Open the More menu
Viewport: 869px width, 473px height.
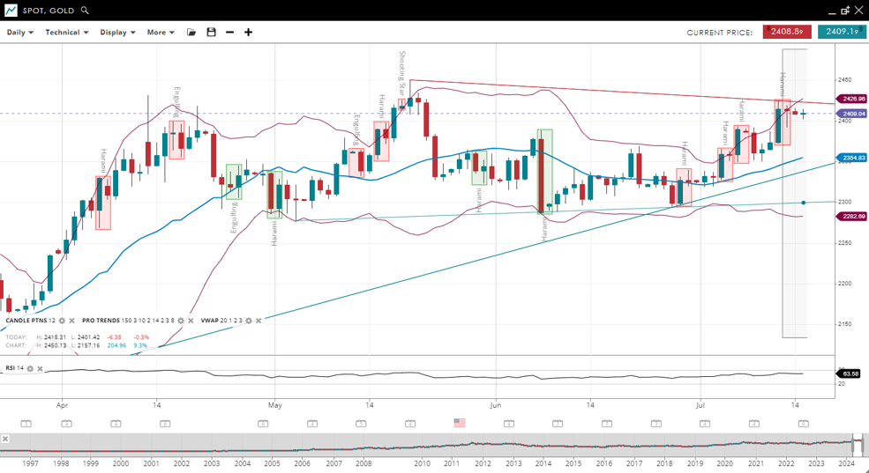point(161,33)
